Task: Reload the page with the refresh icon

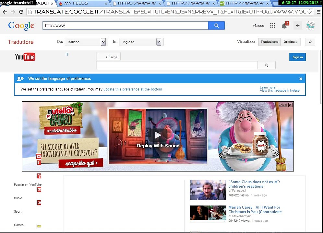Action: click(21, 12)
